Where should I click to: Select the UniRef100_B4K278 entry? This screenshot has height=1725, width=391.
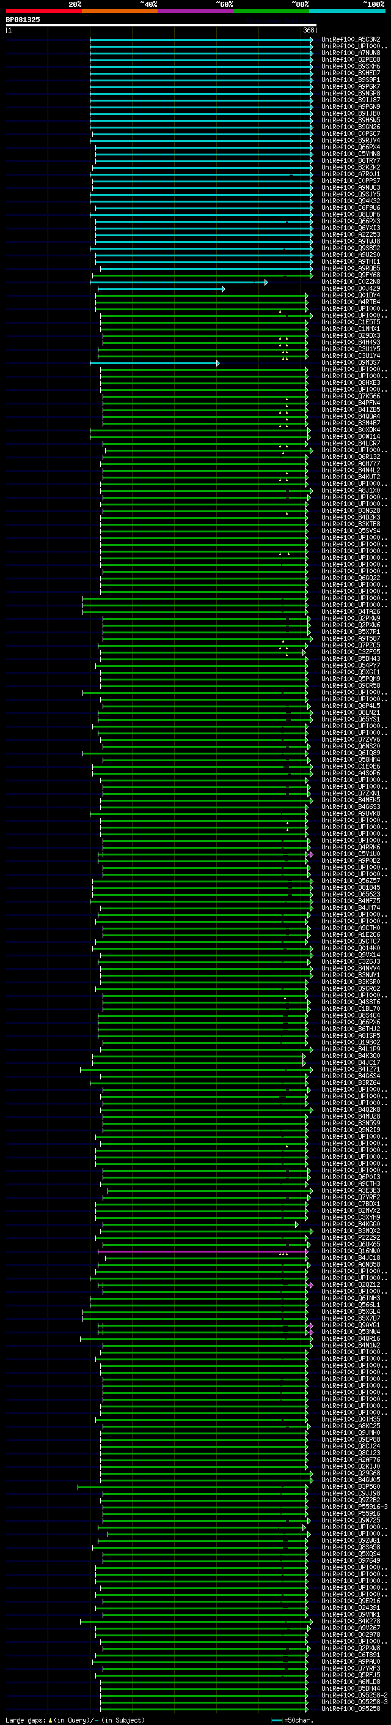(351, 1621)
